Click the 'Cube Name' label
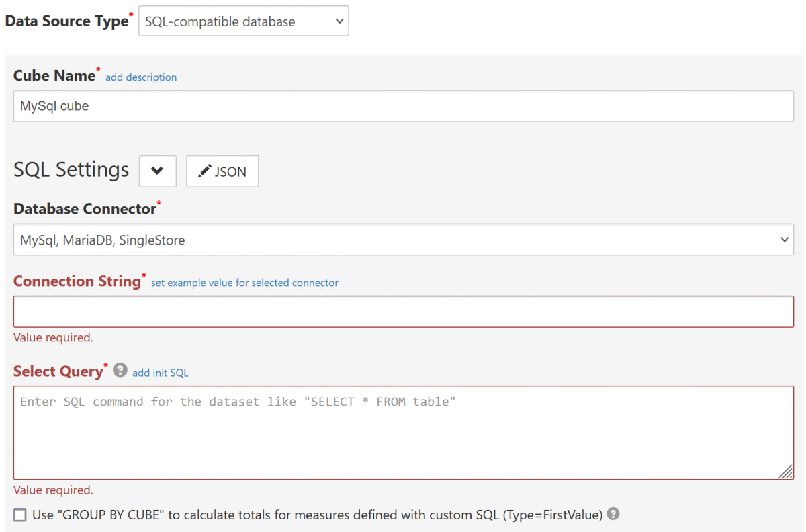The width and height of the screenshot is (806, 532). [54, 76]
